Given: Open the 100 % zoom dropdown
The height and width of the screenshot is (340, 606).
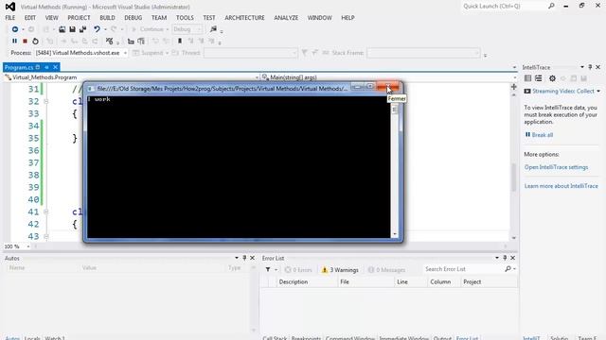Looking at the screenshot, I should [28, 246].
